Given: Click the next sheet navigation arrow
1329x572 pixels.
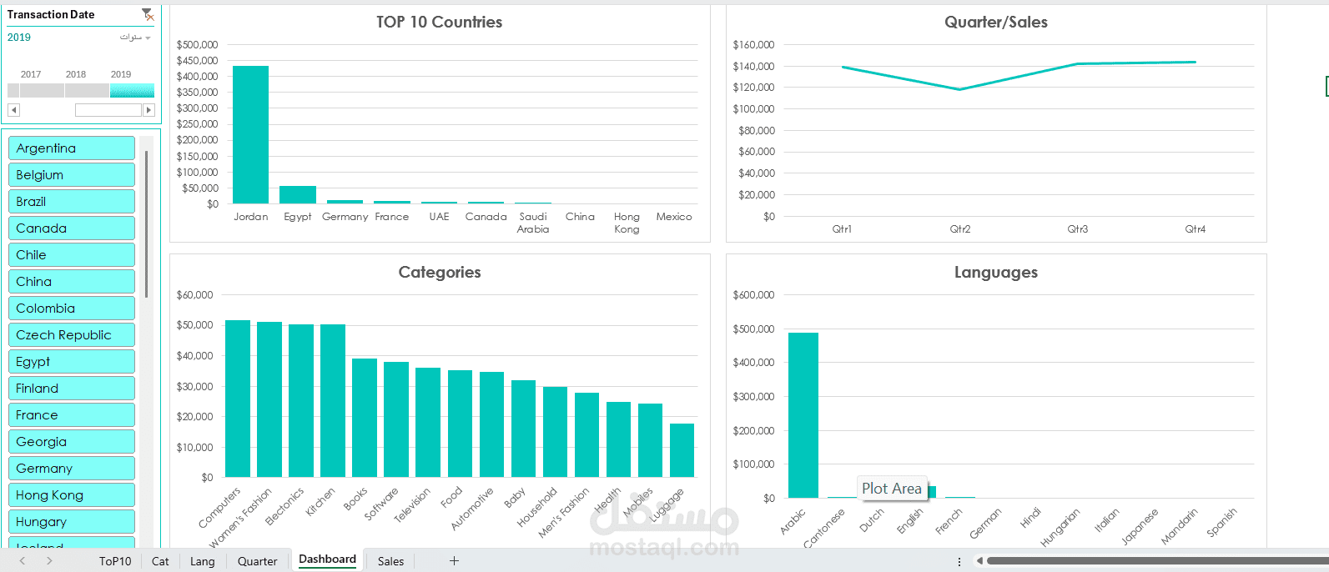Looking at the screenshot, I should (x=49, y=561).
